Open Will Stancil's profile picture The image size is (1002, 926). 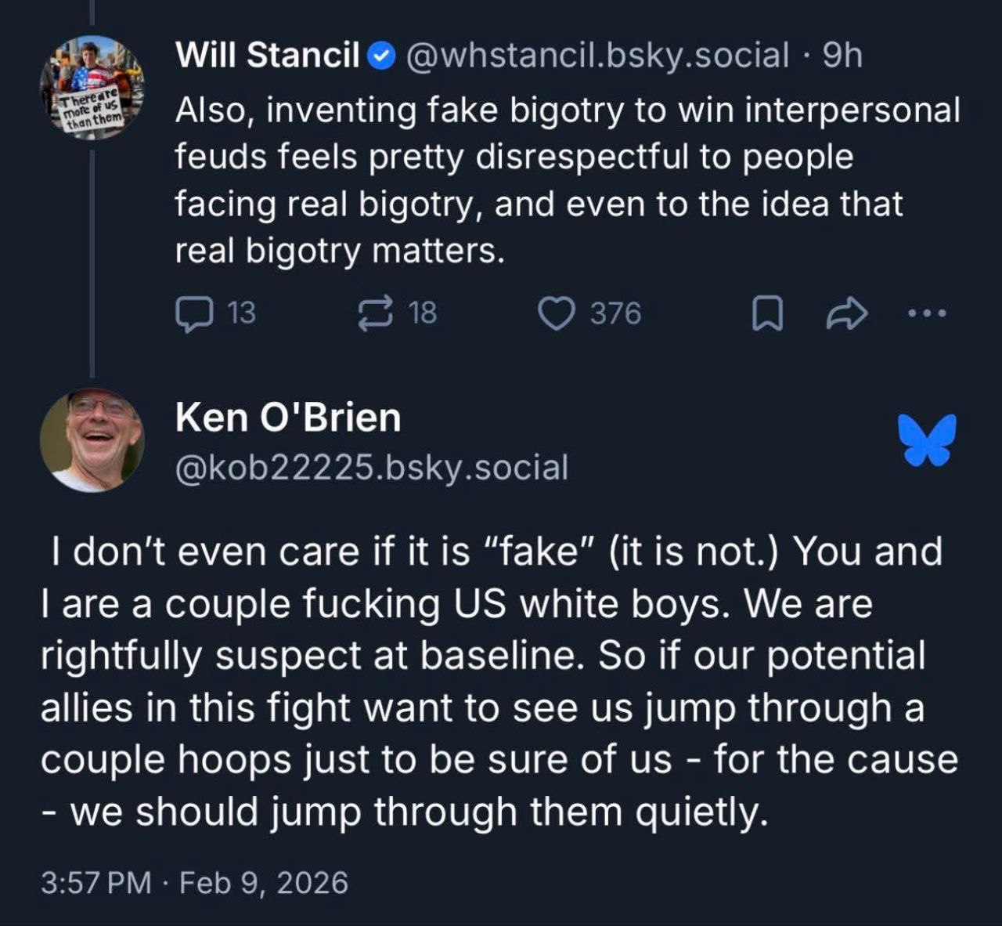tap(92, 86)
